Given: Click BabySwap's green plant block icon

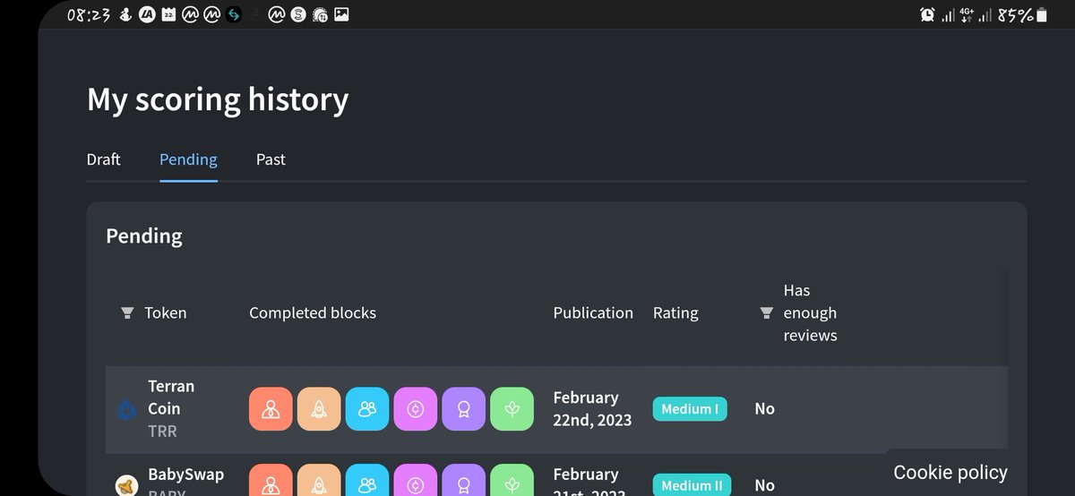Looking at the screenshot, I should [512, 480].
